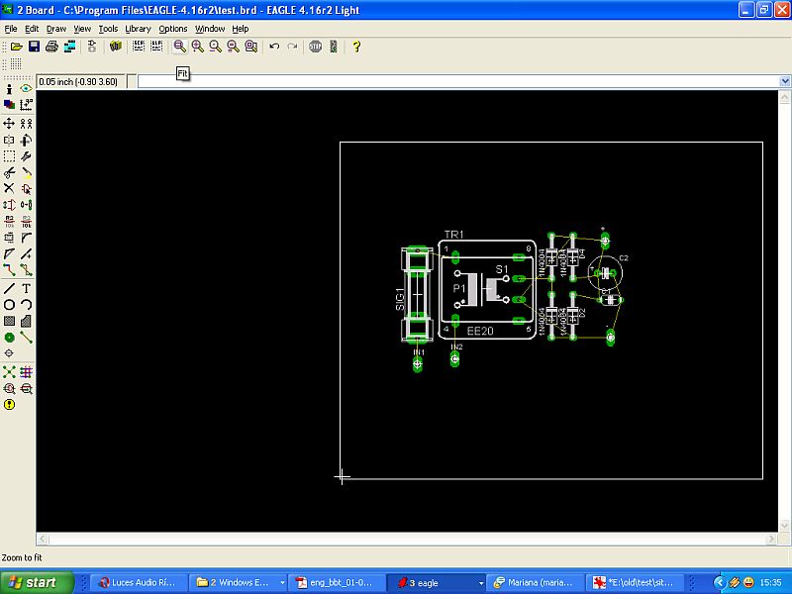The image size is (792, 594).
Task: Select the Hole tool
Action: 9,353
